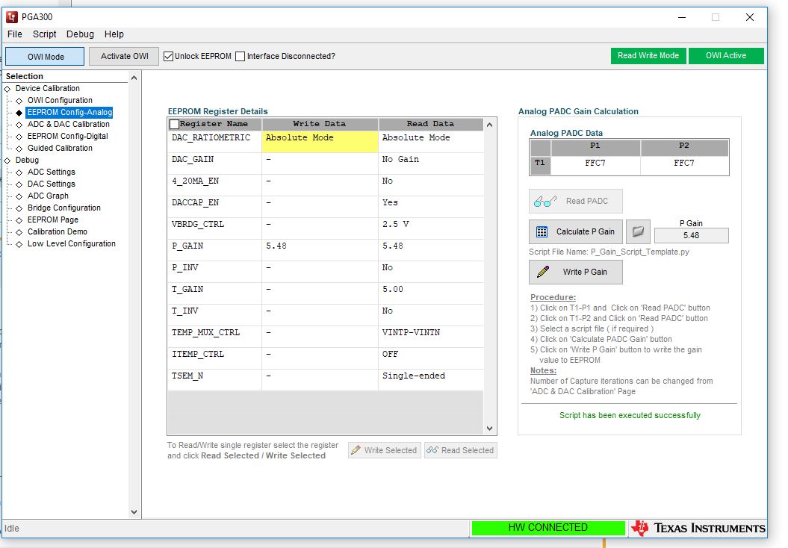The image size is (788, 548).
Task: Click the glasses icon on Read PADC button
Action: (545, 202)
